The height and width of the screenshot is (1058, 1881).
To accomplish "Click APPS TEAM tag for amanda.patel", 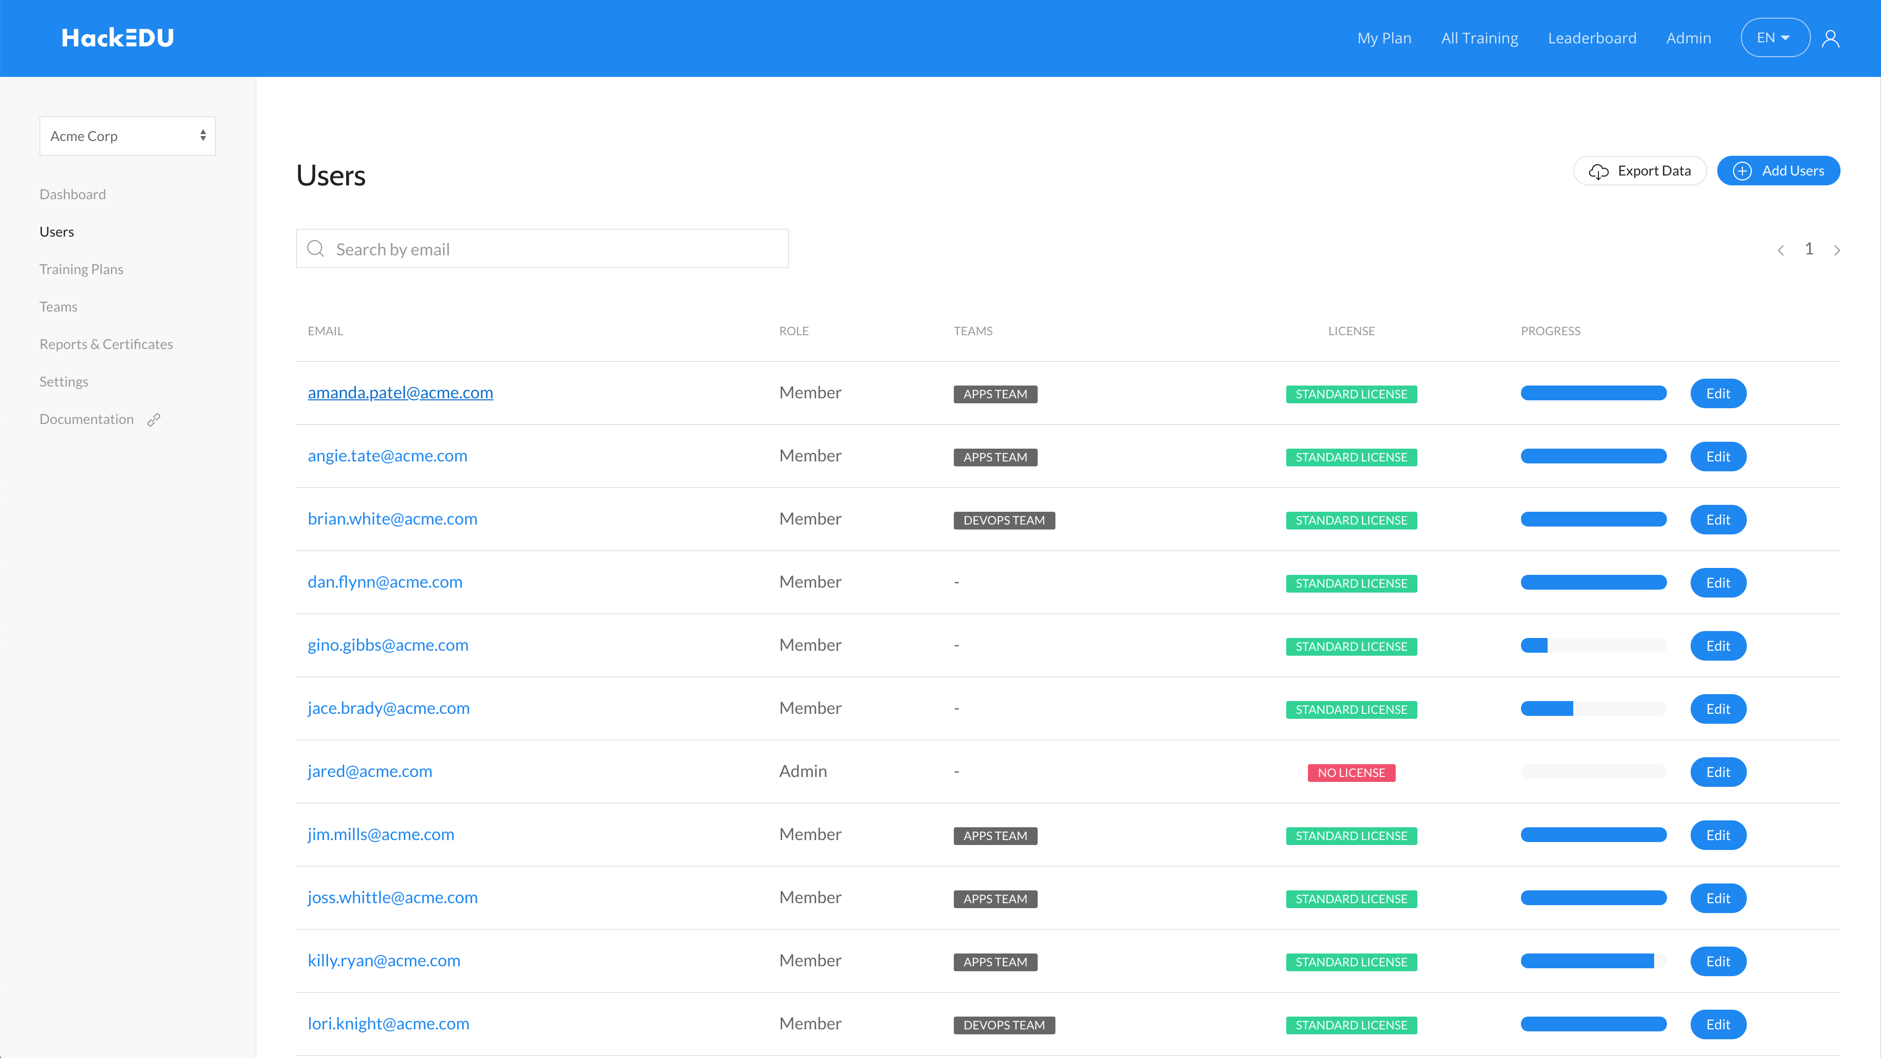I will point(995,394).
